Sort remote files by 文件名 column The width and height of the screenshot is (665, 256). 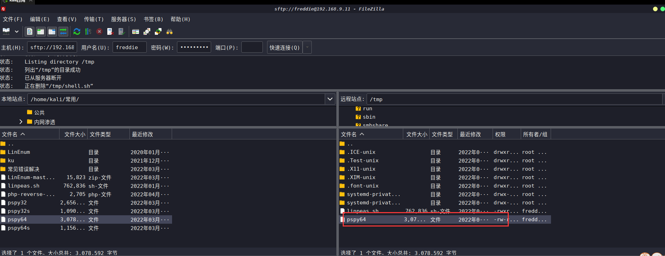coord(371,134)
